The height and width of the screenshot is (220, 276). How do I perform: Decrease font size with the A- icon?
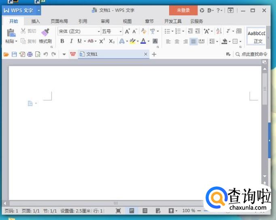point(135,31)
